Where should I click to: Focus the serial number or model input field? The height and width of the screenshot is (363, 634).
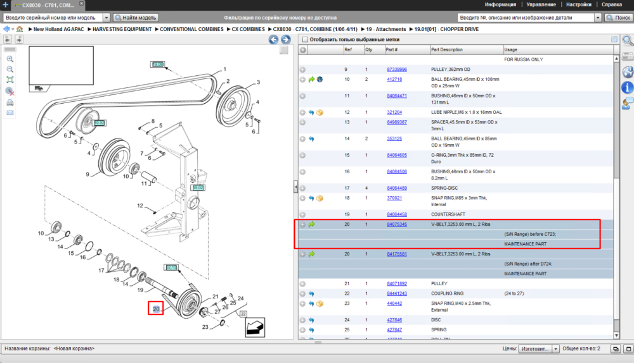pyautogui.click(x=53, y=18)
